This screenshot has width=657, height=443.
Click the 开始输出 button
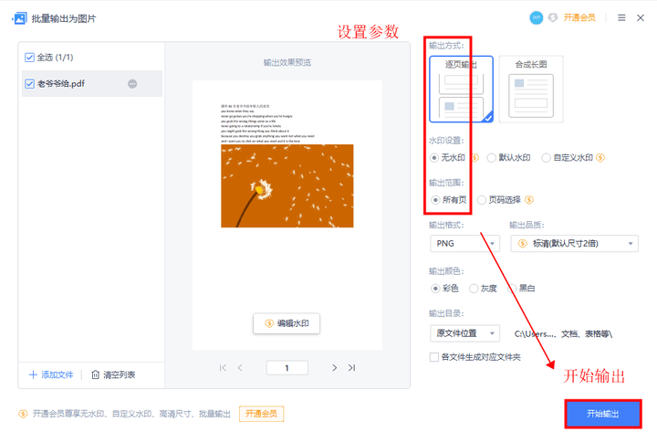pyautogui.click(x=602, y=414)
